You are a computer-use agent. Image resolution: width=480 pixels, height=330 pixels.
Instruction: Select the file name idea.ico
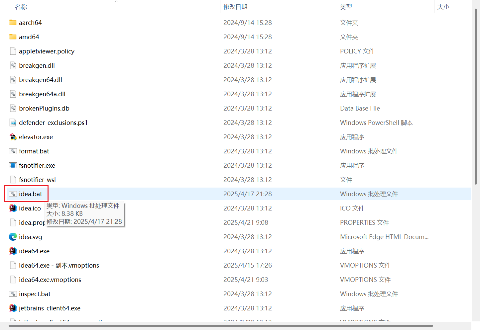coord(30,208)
